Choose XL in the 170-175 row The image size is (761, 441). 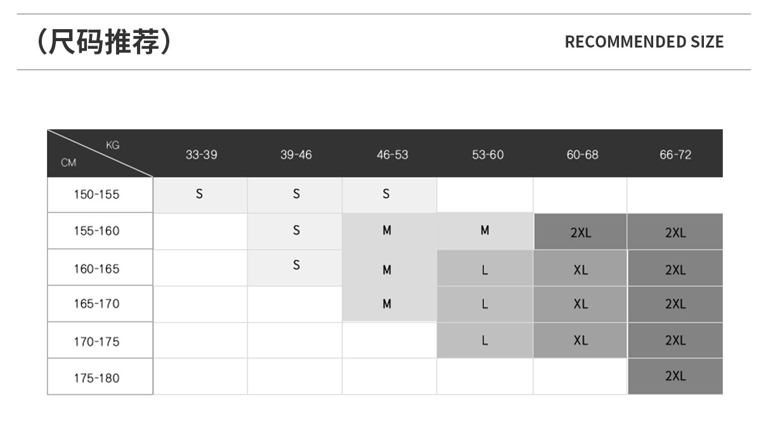(x=580, y=340)
